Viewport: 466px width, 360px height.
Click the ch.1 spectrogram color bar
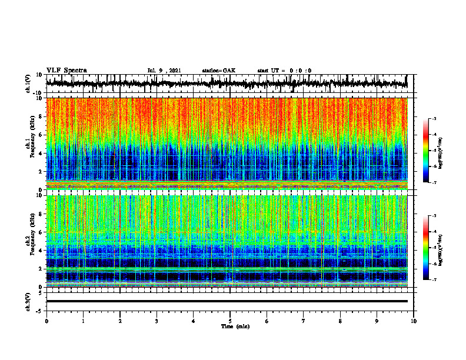coord(425,151)
